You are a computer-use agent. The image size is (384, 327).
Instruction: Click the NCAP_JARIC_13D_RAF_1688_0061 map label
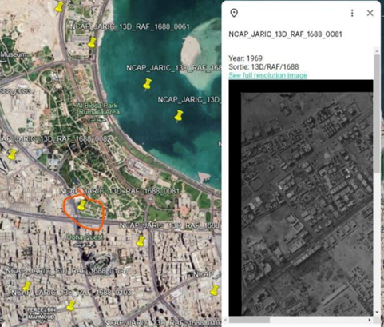pyautogui.click(x=130, y=26)
